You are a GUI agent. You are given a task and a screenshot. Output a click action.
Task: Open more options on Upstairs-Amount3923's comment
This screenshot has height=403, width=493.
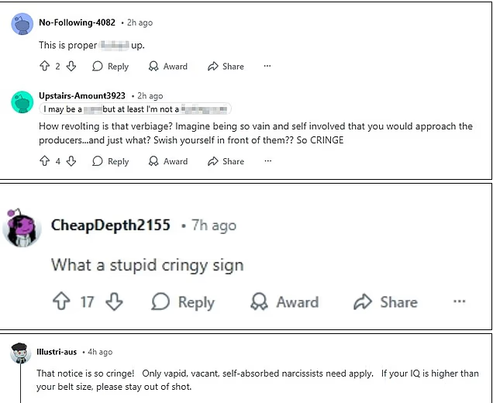pyautogui.click(x=267, y=161)
